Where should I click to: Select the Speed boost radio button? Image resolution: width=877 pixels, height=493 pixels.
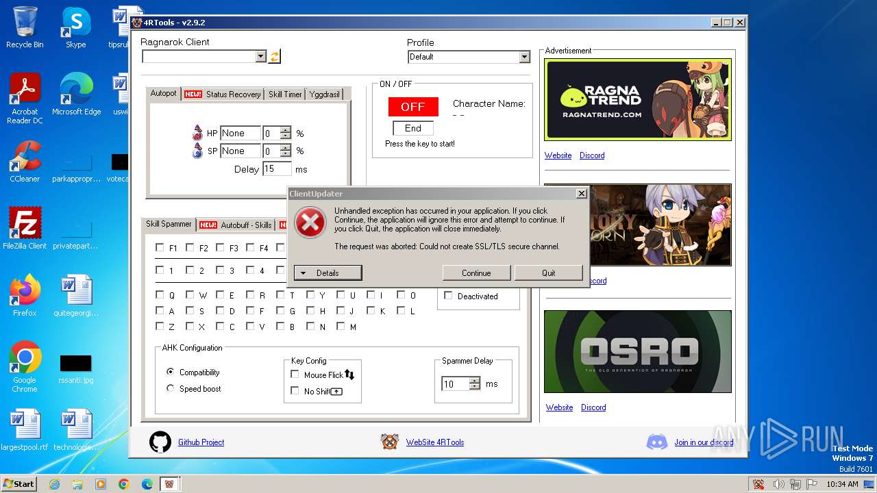pyautogui.click(x=171, y=388)
